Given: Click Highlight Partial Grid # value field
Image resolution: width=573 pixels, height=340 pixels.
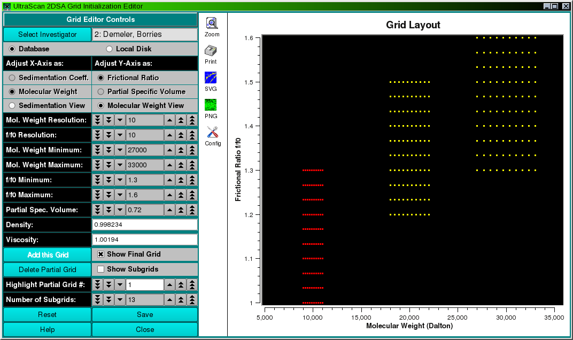Looking at the screenshot, I should click(x=145, y=284).
